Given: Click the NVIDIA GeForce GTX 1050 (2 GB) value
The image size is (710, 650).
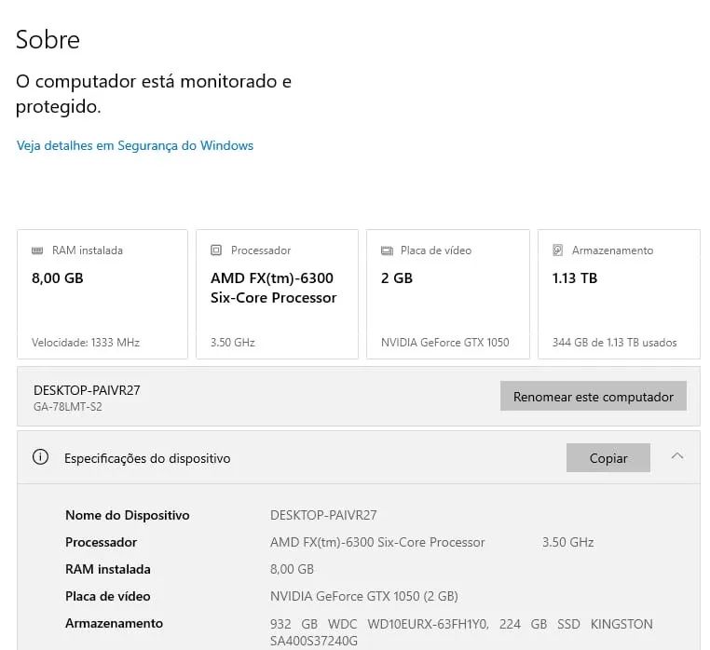Looking at the screenshot, I should click(364, 596).
